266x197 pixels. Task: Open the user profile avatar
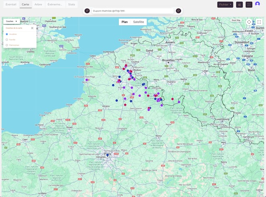point(257,4)
